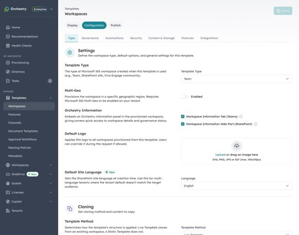
Task: Click the Provisioning plus-circle icon
Action: pos(8,62)
